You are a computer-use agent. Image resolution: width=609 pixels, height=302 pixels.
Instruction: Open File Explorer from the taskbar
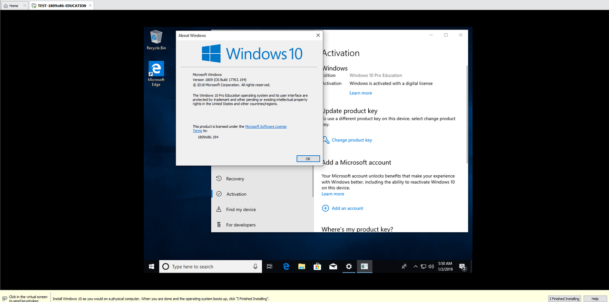coord(302,266)
